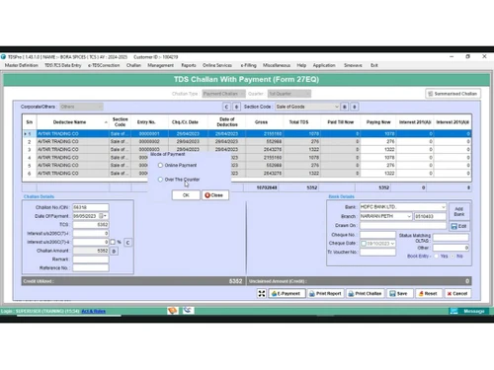Viewport: 494px width, 370px height.
Task: Click the Reference No. input field
Action: pyautogui.click(x=91, y=267)
